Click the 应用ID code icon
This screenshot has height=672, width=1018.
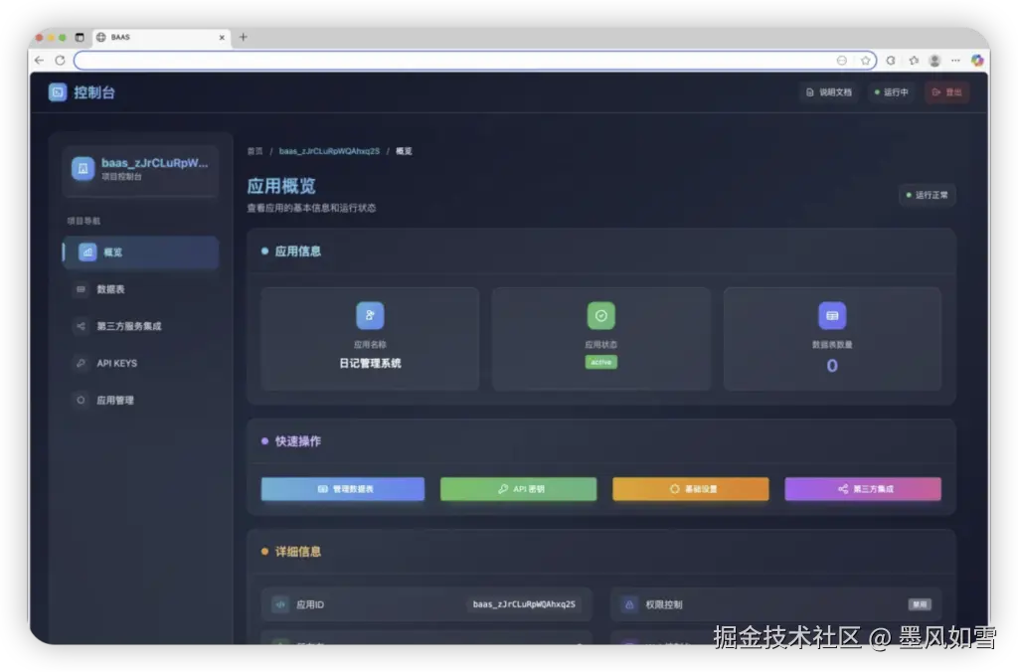[279, 603]
